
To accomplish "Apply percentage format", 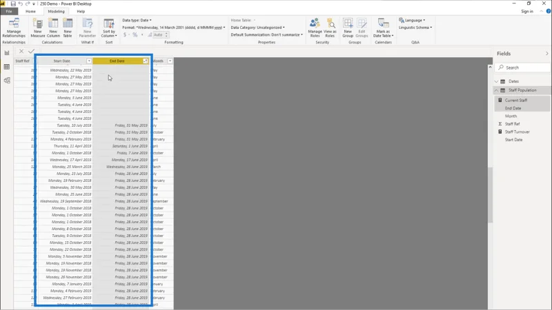I will (135, 35).
